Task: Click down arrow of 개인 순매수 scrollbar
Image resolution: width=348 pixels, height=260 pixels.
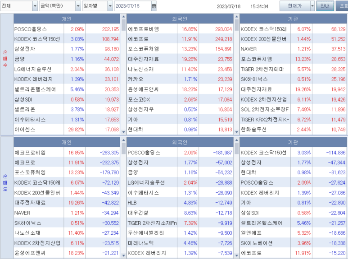Action: pos(124,132)
